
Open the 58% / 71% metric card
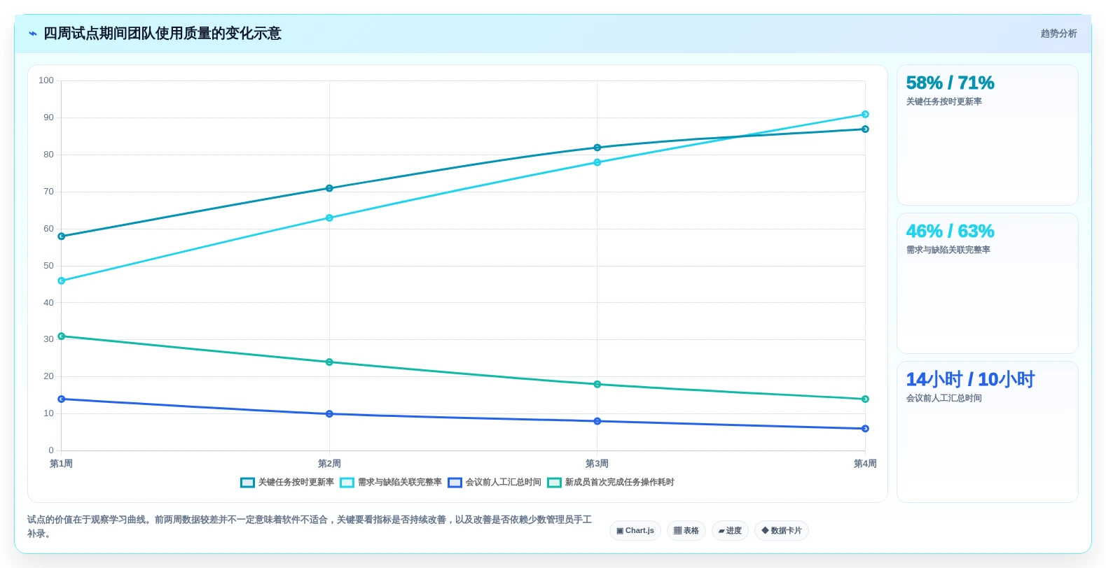988,135
